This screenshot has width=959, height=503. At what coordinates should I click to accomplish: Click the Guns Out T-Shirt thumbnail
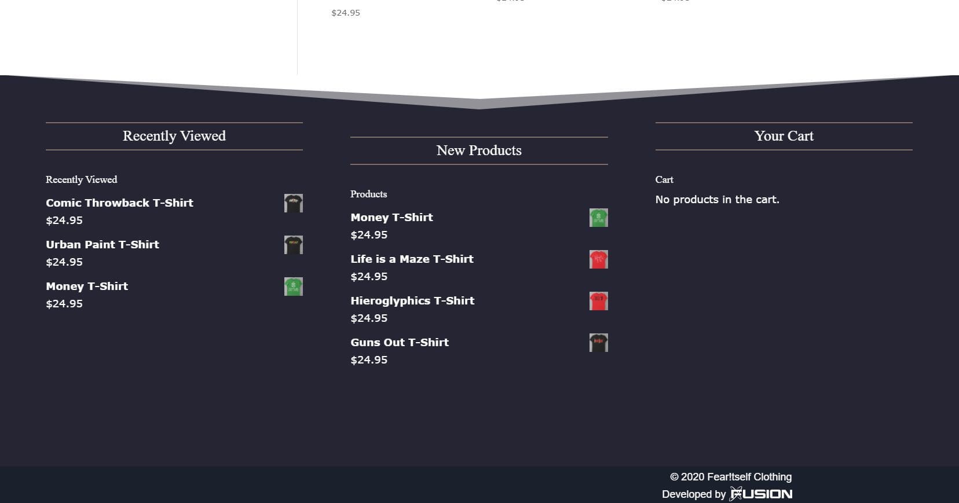coord(598,343)
